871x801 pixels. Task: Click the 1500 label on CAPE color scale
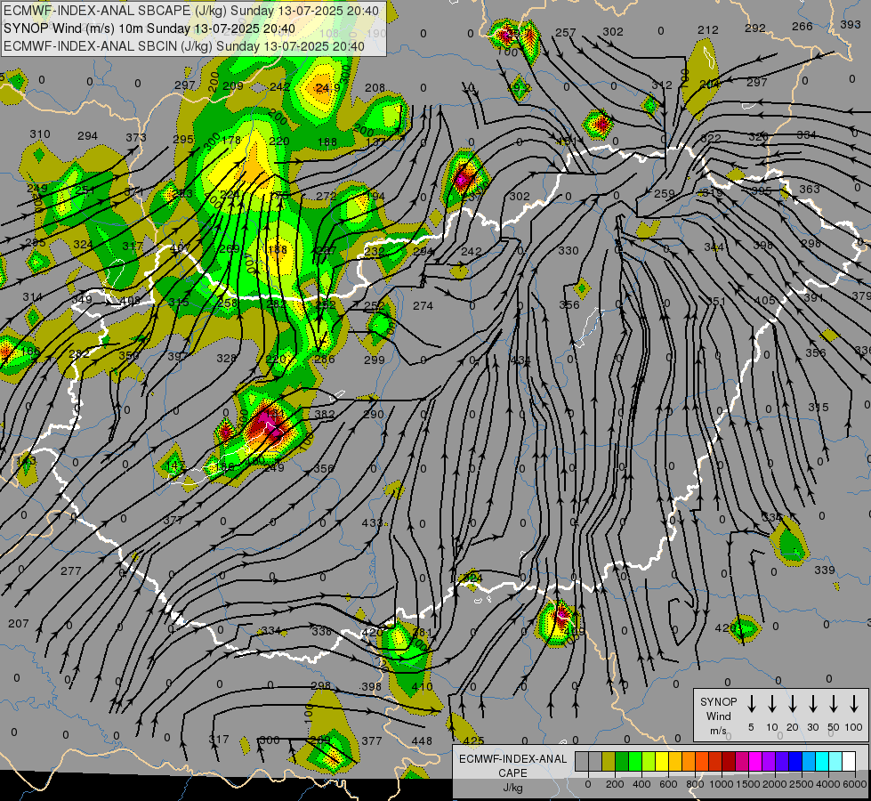(x=747, y=784)
